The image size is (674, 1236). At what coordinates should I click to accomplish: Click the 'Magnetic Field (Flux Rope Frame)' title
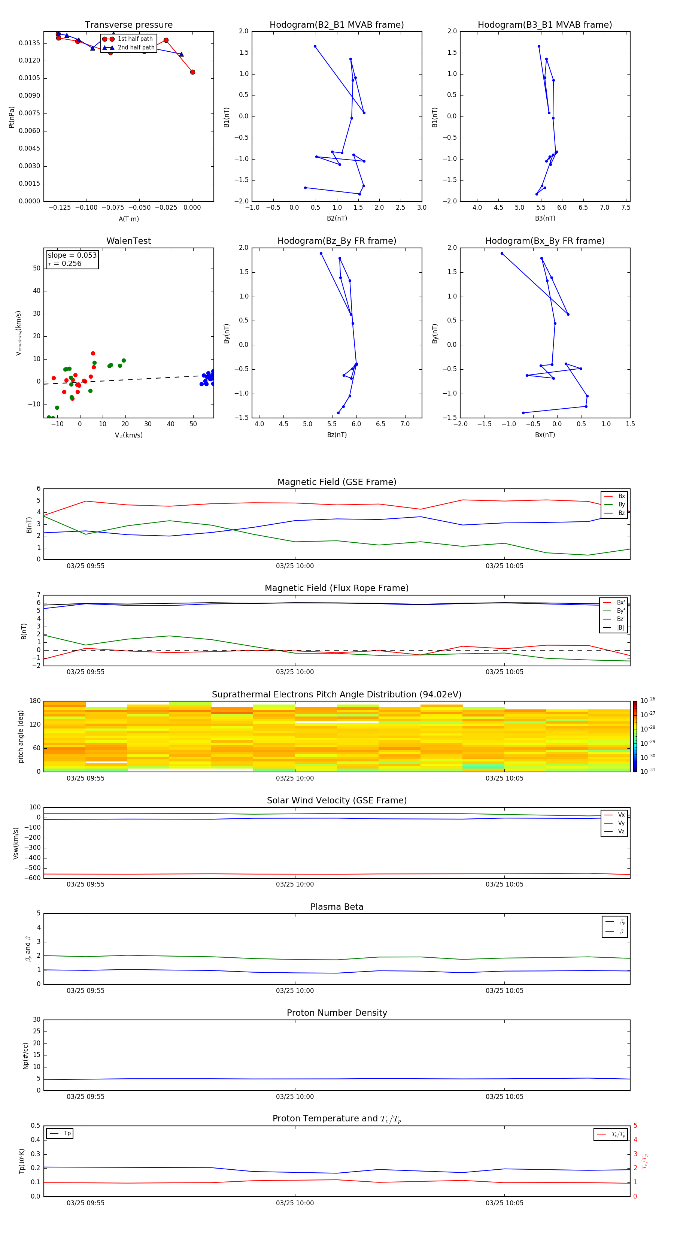337,588
